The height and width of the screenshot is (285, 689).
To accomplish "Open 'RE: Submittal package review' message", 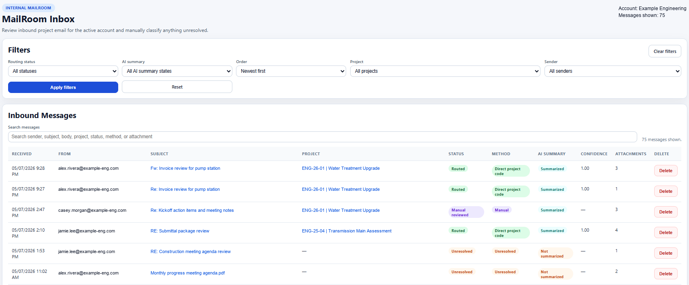I will tap(180, 231).
